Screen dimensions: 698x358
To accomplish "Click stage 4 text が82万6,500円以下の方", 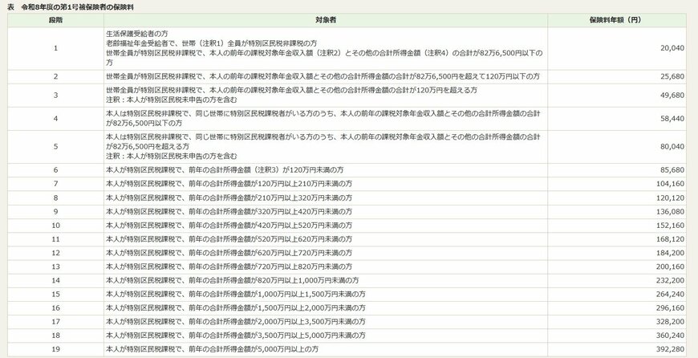I will coord(144,124).
